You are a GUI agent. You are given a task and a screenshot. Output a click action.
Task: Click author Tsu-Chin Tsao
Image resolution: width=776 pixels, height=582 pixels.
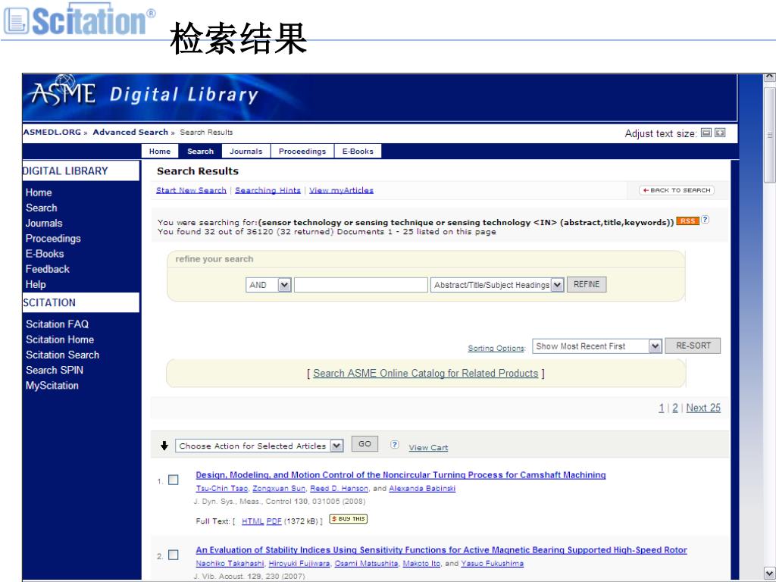coord(222,489)
